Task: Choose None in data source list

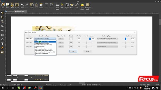Action: (45, 40)
